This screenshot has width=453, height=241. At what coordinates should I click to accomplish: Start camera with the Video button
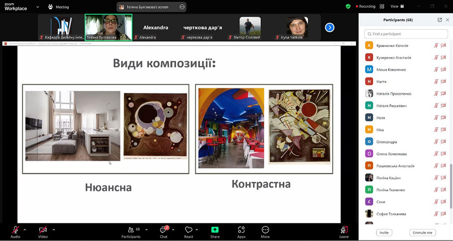pyautogui.click(x=43, y=232)
